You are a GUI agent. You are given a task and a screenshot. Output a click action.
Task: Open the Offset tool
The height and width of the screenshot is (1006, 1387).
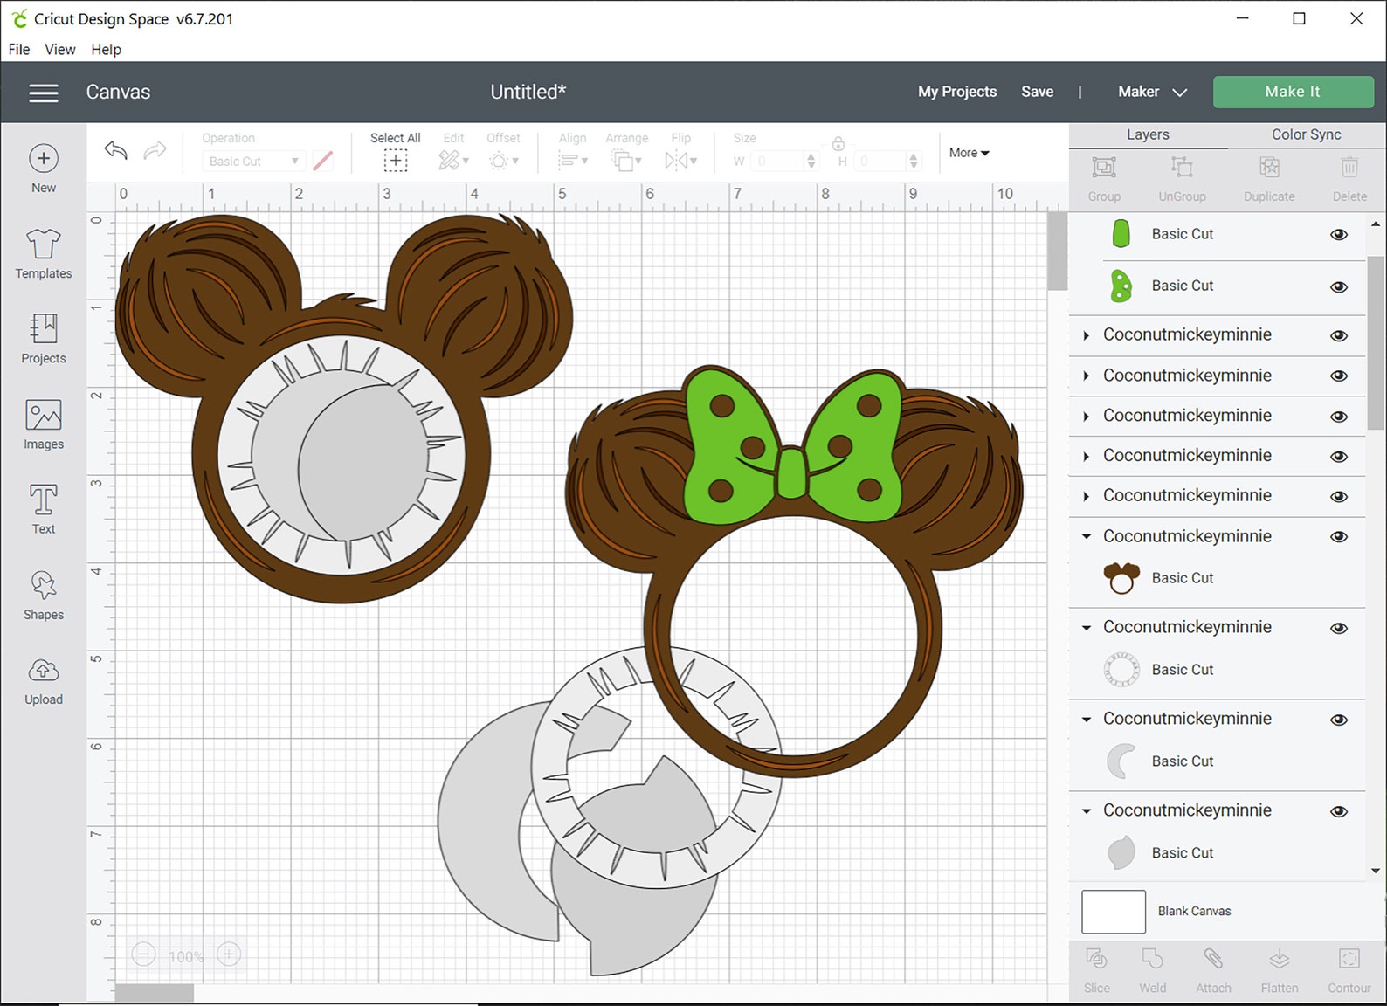click(503, 161)
